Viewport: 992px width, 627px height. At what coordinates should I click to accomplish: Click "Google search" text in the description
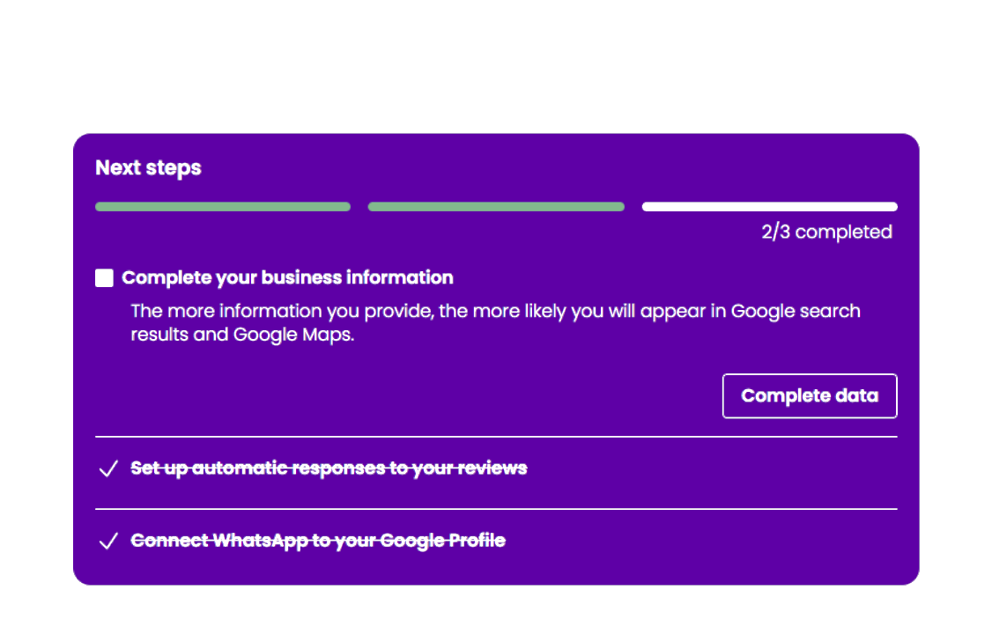(796, 311)
